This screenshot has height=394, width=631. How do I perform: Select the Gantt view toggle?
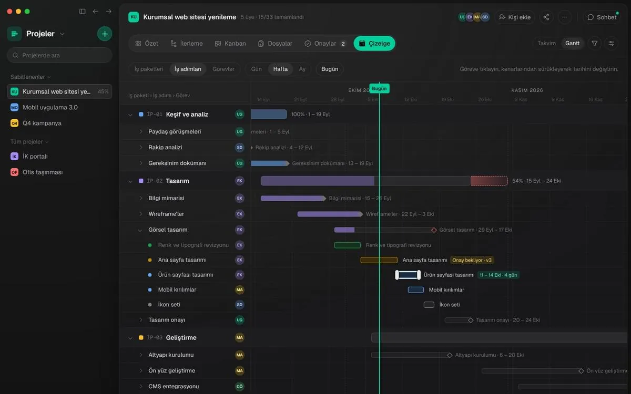coord(573,43)
